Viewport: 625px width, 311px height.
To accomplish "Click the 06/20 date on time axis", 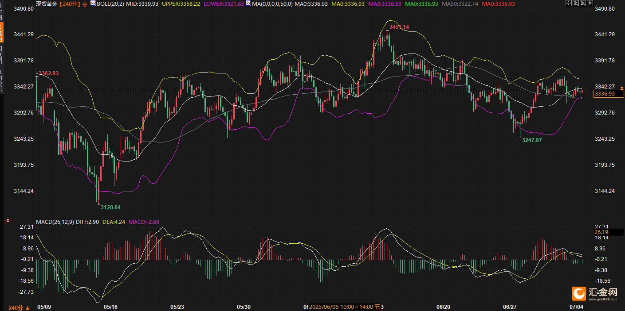I will pos(444,307).
